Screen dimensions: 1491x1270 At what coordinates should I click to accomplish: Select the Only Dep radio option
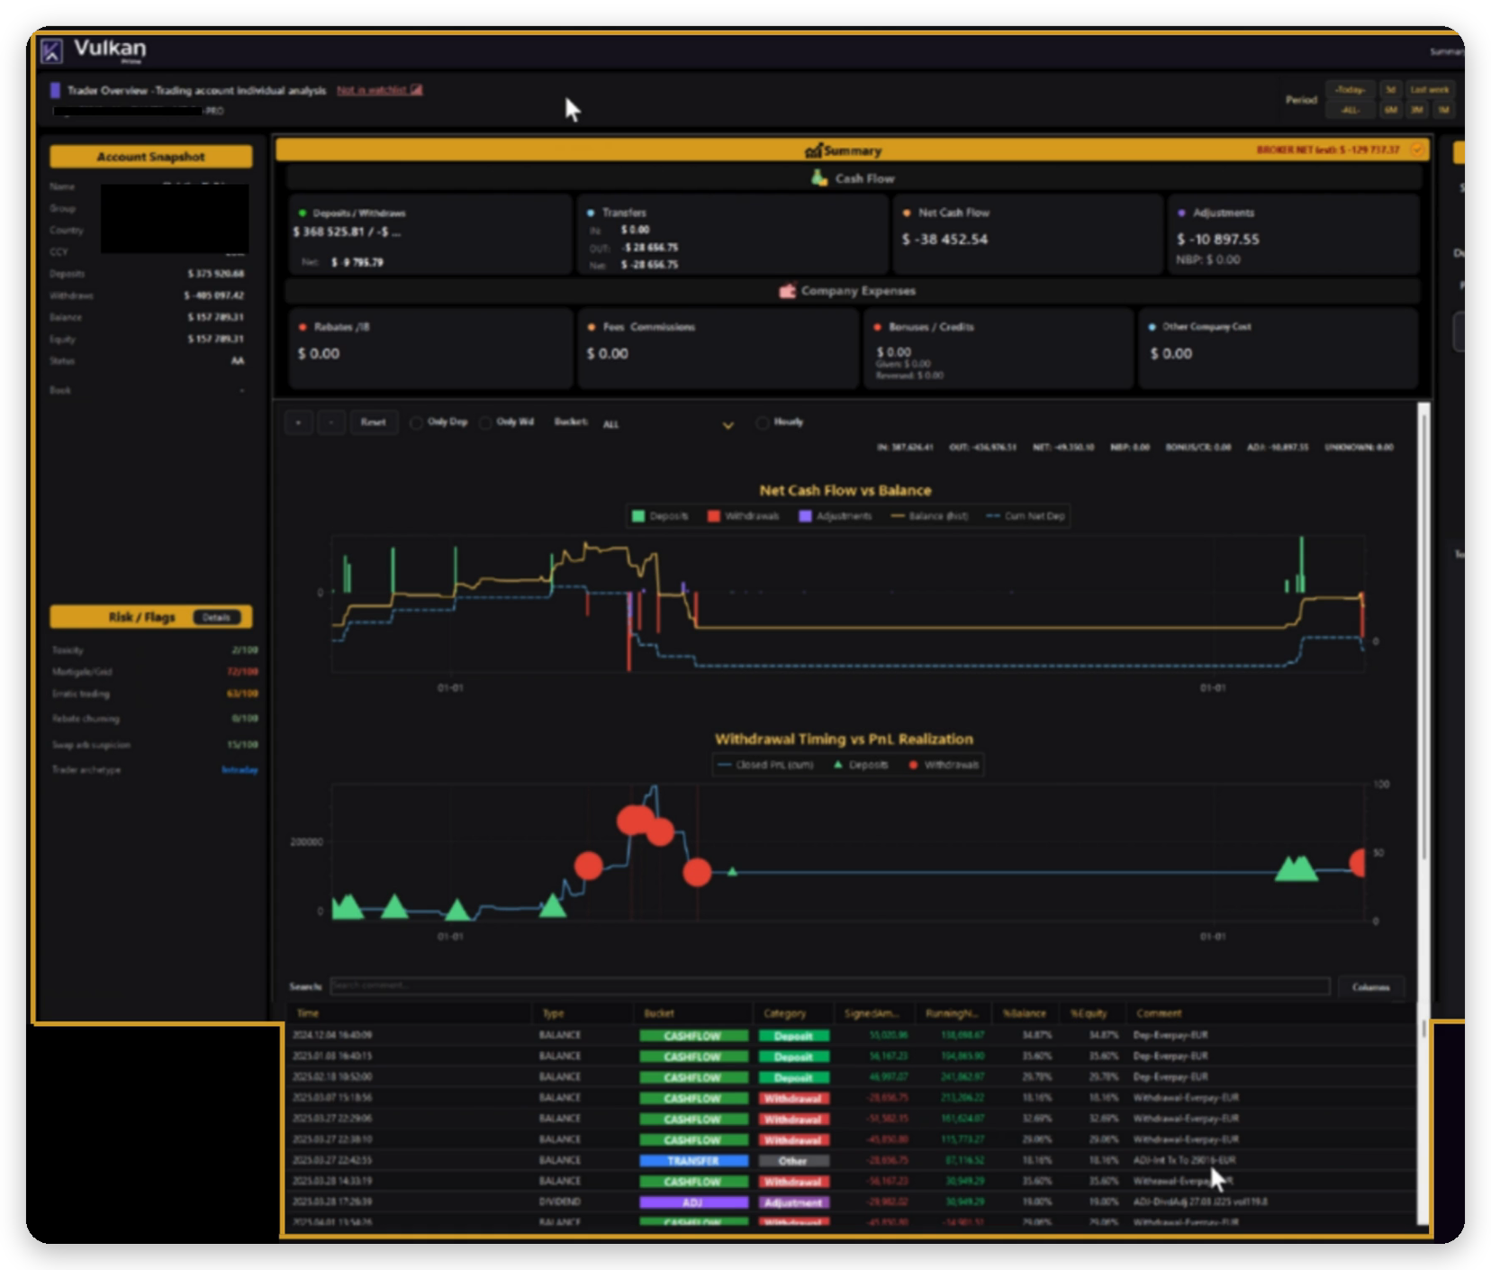tap(416, 422)
